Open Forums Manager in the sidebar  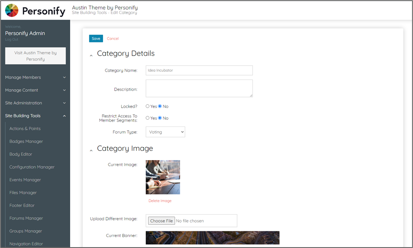tap(26, 218)
